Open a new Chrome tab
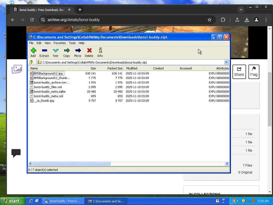273x205 pixels. [x=80, y=10]
